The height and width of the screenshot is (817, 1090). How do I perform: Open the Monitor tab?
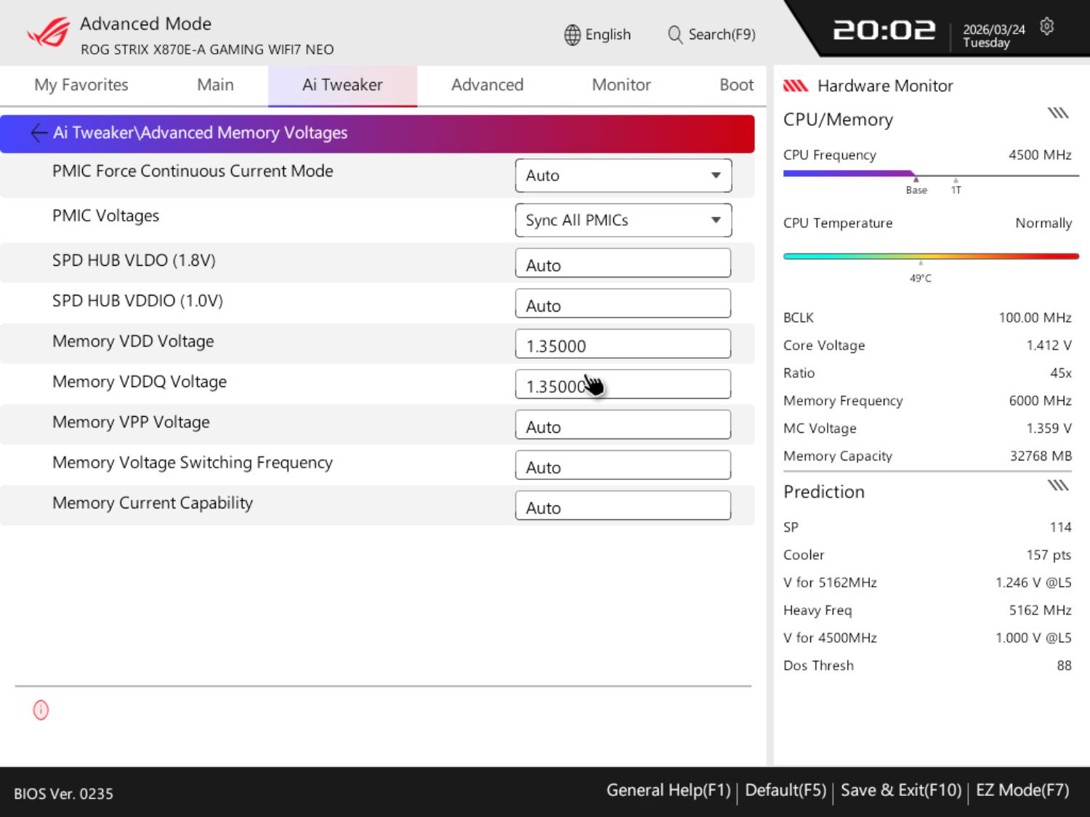[621, 85]
